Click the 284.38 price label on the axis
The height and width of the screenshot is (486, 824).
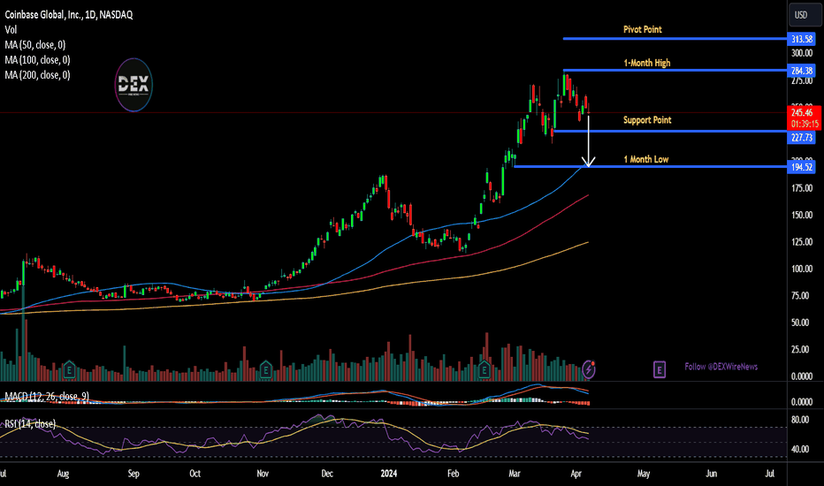click(x=801, y=71)
